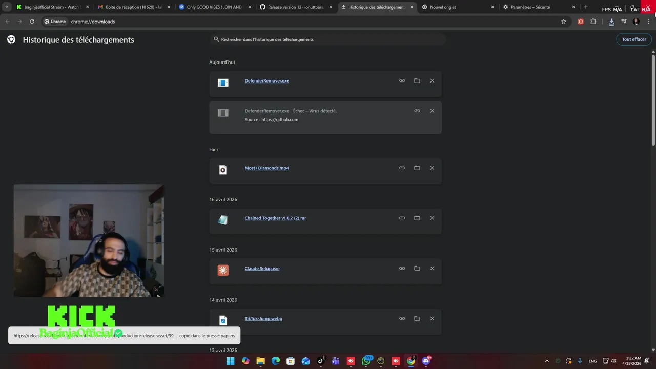Copy link of failed DefenderRemover.exe download

[417, 111]
